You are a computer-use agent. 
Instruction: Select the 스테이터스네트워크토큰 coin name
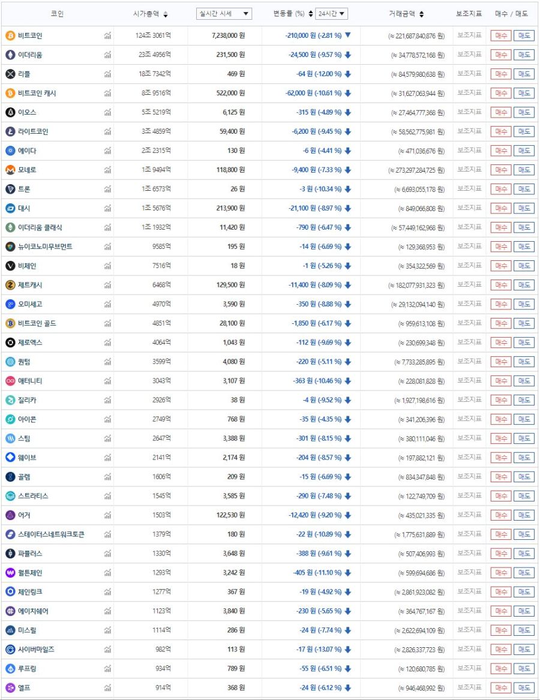pyautogui.click(x=51, y=534)
